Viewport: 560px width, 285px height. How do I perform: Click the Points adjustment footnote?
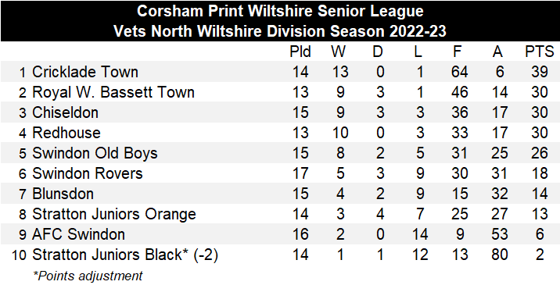(88, 276)
